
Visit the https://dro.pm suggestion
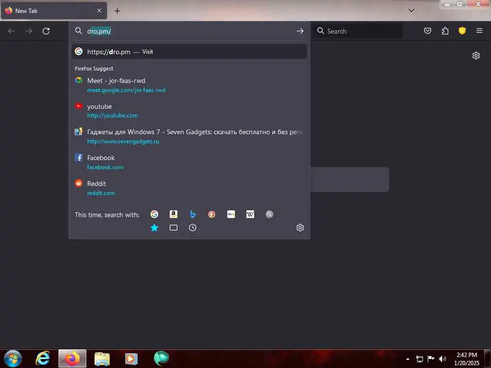[189, 52]
